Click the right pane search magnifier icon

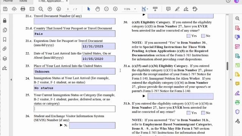tap(237, 19)
